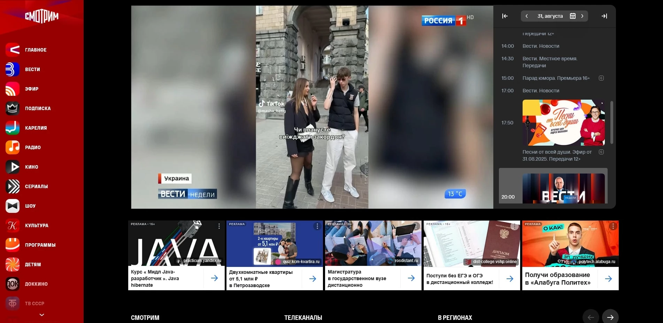Jump to schedule start with left-bar arrow
This screenshot has height=323, width=663.
click(x=505, y=16)
